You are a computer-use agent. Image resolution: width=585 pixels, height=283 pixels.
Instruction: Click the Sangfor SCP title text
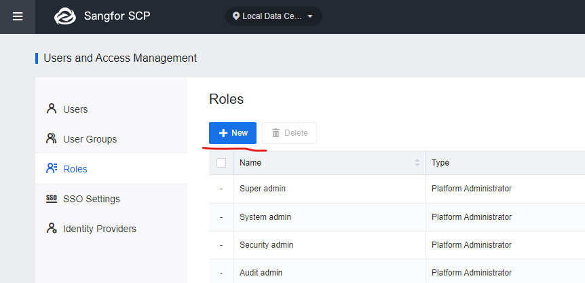(117, 16)
